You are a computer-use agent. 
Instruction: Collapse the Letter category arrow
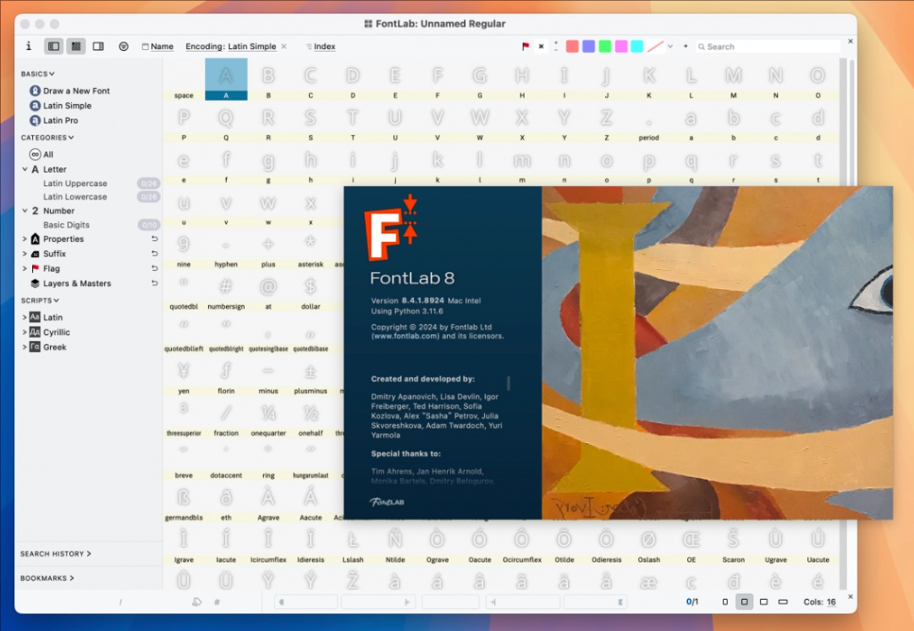pyautogui.click(x=25, y=169)
